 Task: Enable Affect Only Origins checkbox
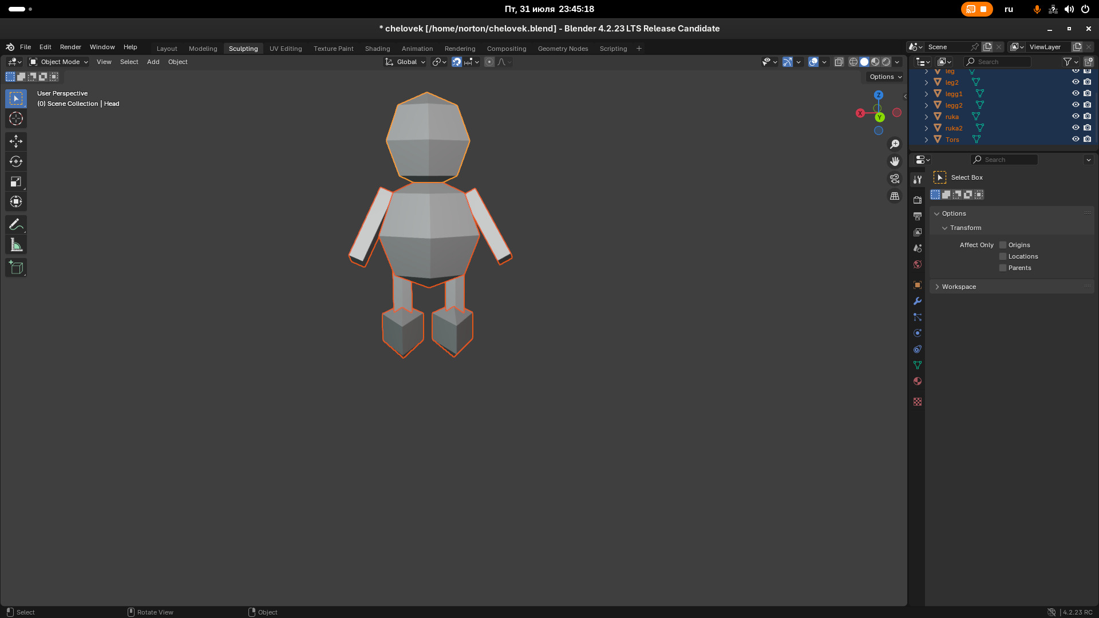tap(1003, 245)
